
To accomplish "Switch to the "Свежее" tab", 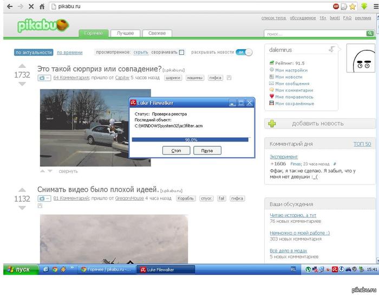I will click(x=157, y=34).
